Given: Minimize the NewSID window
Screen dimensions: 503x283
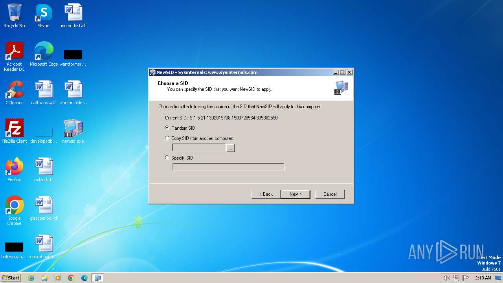Looking at the screenshot, I should pyautogui.click(x=335, y=72).
